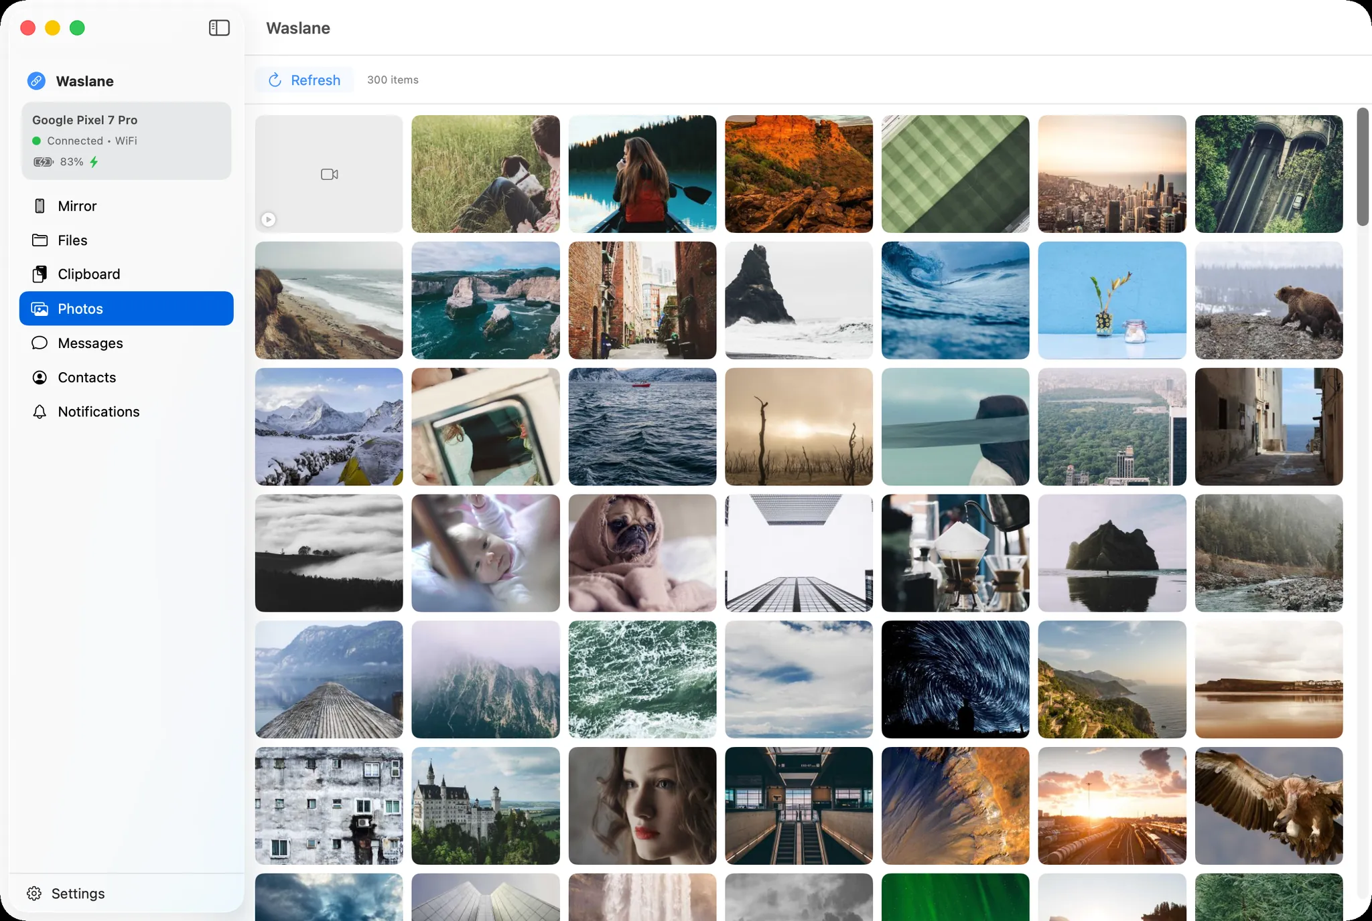Viewport: 1372px width, 921px height.
Task: Click the Messages speech bubble icon
Action: [40, 343]
